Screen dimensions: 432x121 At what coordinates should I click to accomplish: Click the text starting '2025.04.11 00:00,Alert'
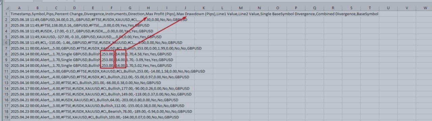coord(106,48)
